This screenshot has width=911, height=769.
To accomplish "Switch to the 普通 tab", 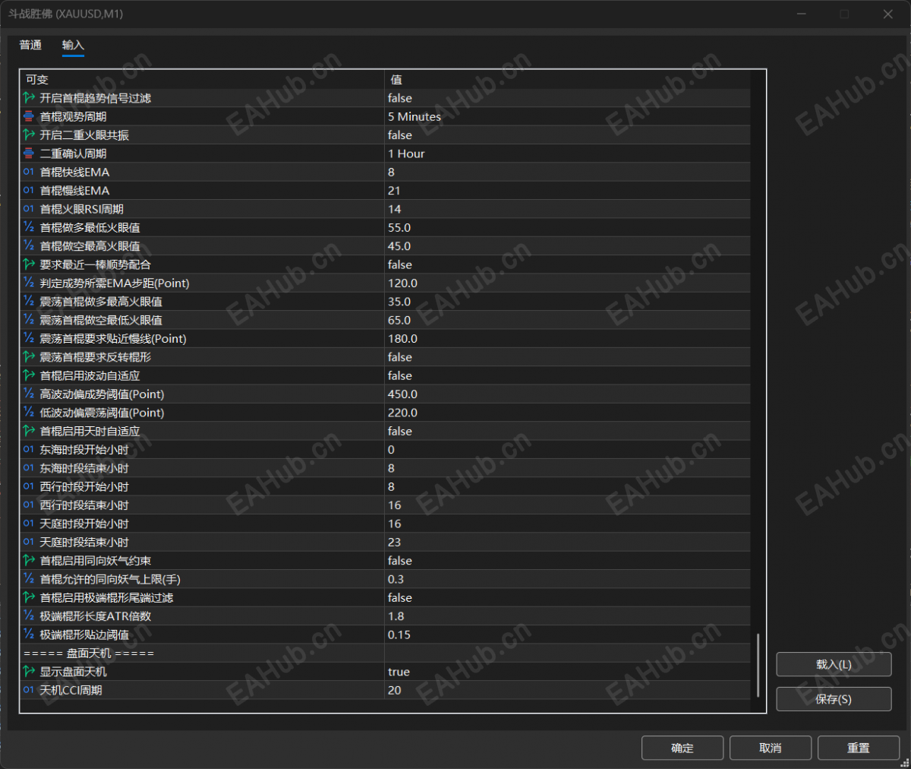I will tap(30, 46).
